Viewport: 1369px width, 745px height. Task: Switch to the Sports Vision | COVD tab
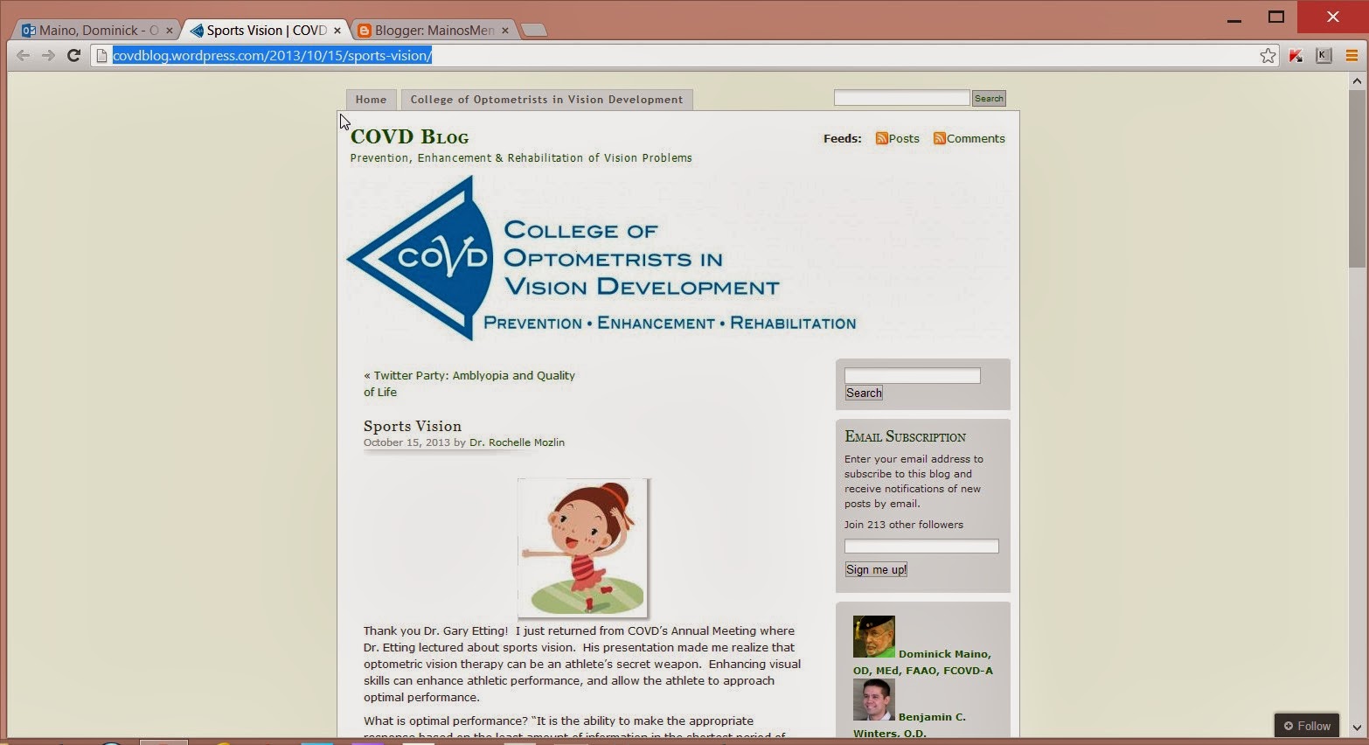[267, 31]
